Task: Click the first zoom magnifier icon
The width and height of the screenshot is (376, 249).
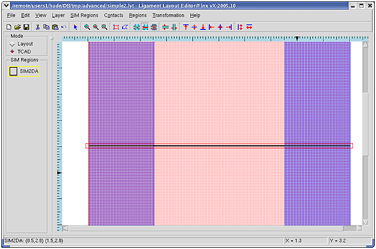Action: coord(87,27)
